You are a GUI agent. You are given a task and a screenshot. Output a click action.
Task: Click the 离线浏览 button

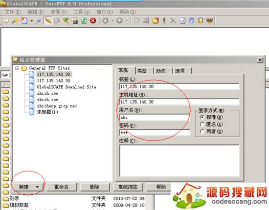(128, 187)
